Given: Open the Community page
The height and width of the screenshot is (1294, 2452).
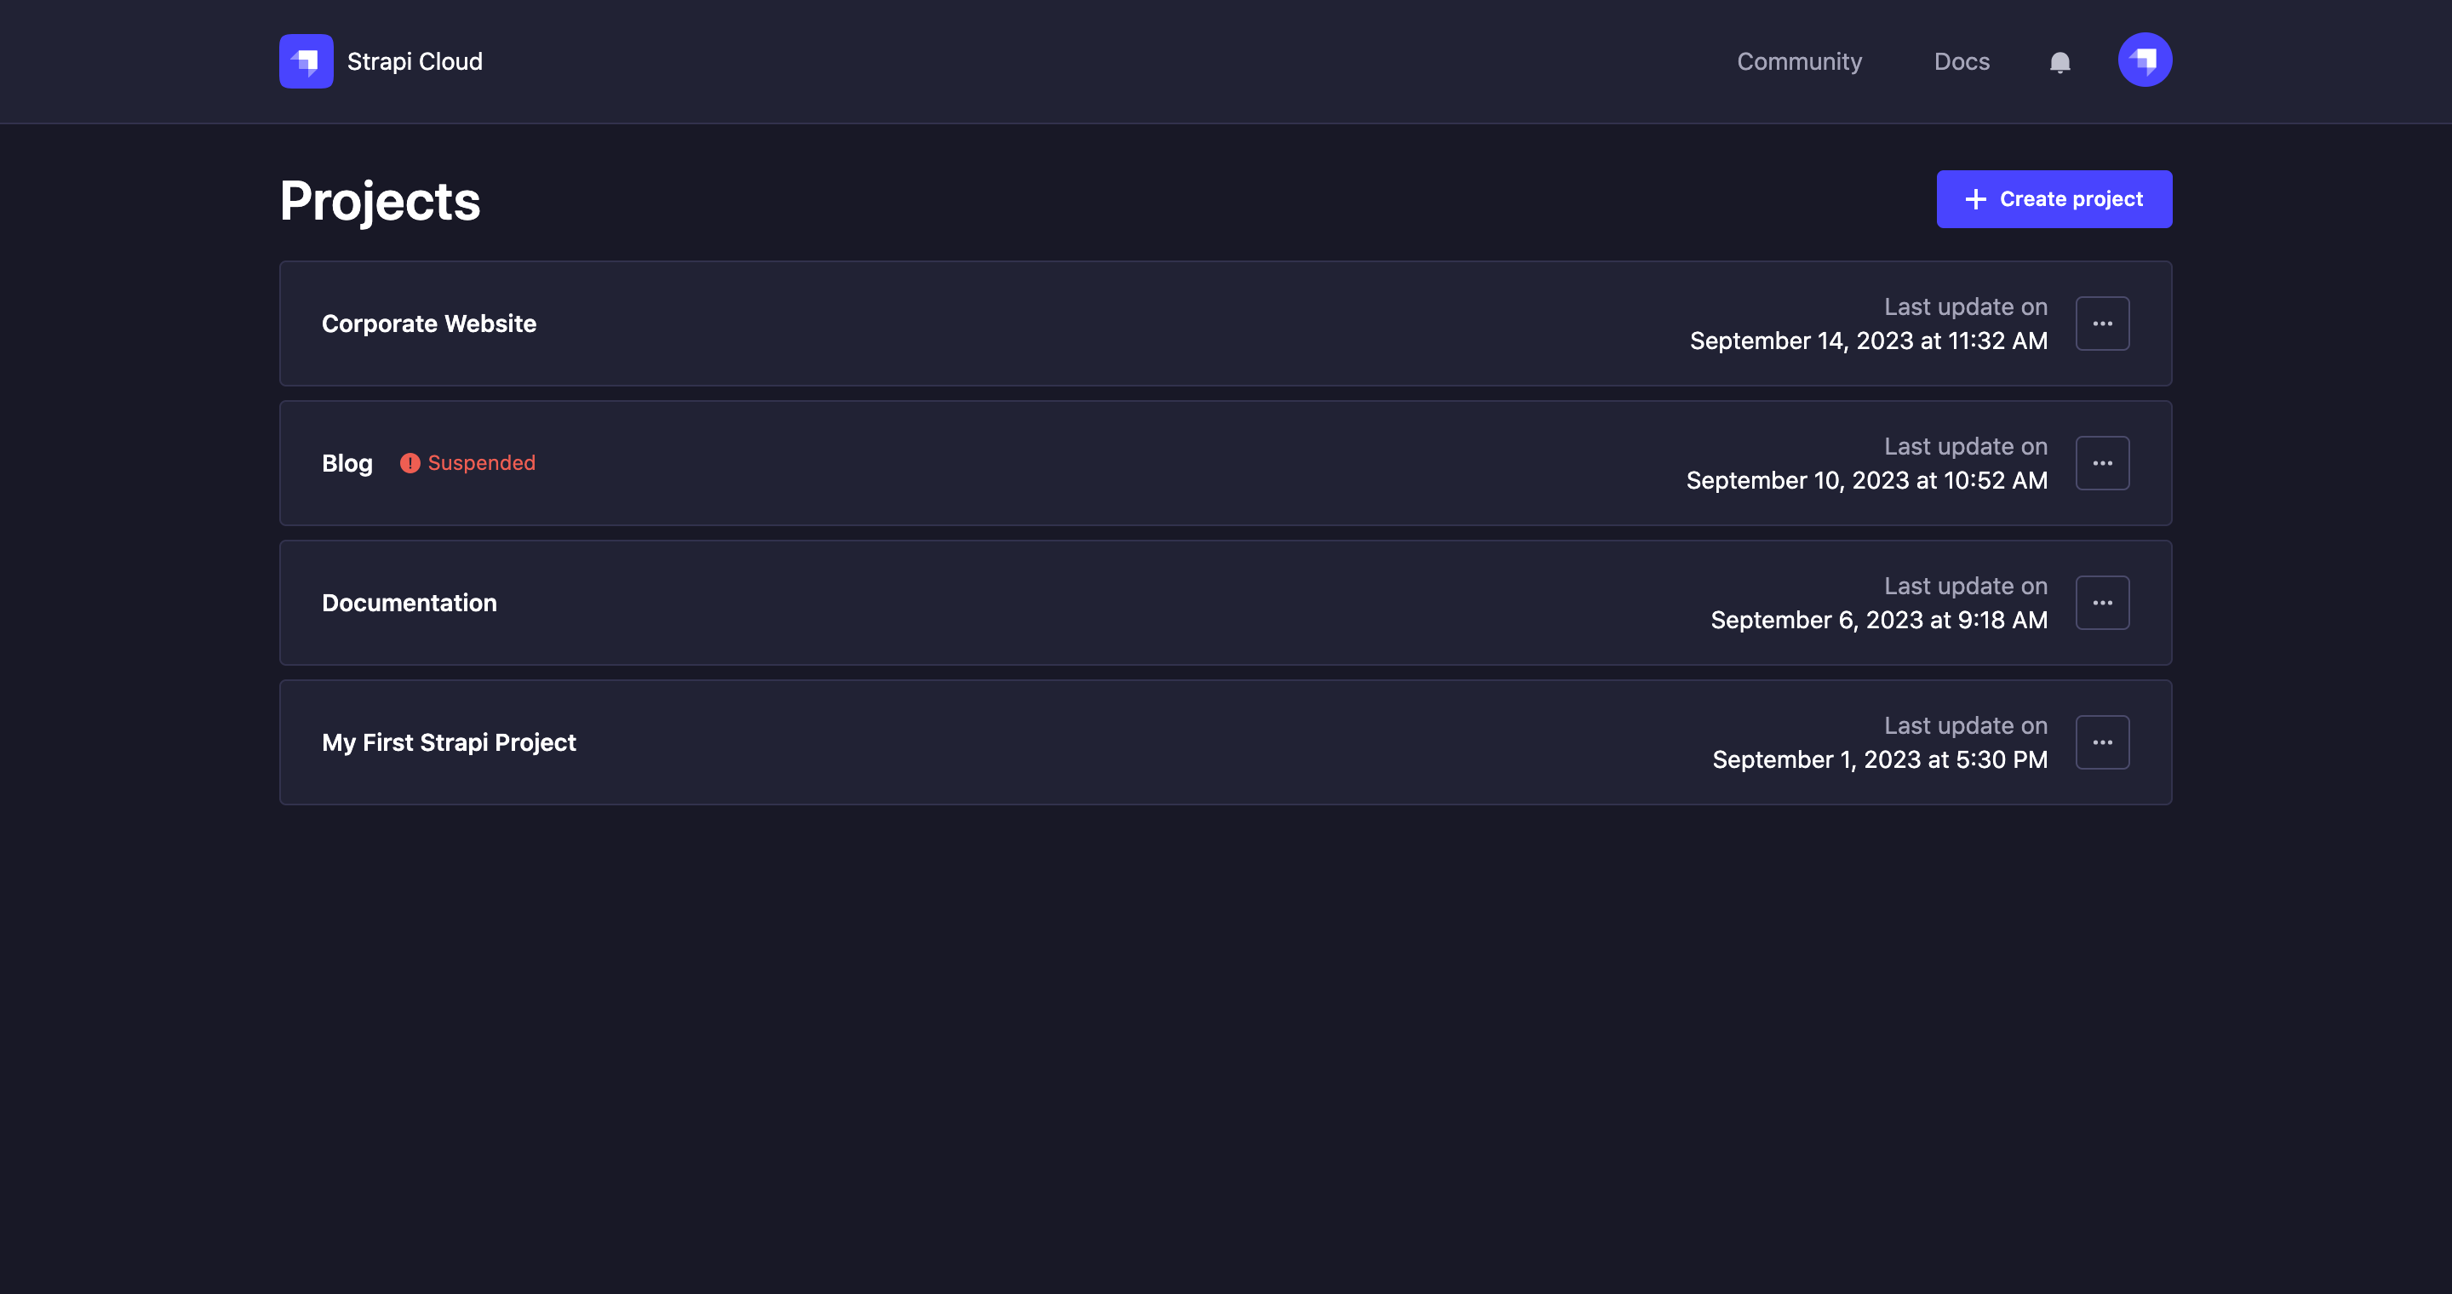Looking at the screenshot, I should (x=1799, y=61).
